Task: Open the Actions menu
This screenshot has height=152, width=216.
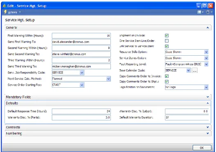Action: 14,12
